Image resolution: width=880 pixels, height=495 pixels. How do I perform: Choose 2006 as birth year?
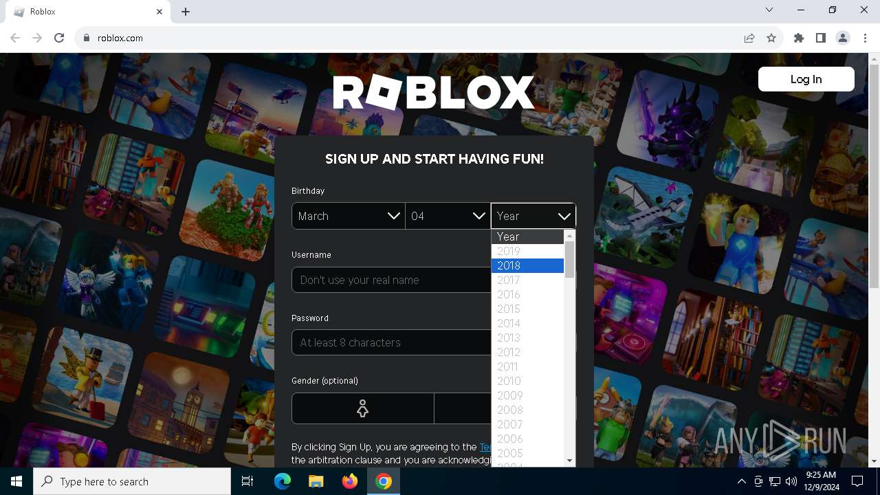coord(528,439)
